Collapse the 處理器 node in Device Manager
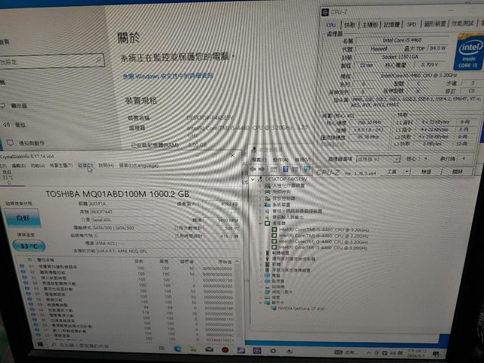 [260, 223]
